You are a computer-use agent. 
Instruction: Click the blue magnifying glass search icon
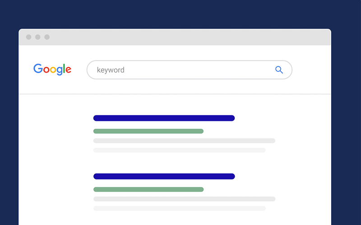(x=279, y=70)
